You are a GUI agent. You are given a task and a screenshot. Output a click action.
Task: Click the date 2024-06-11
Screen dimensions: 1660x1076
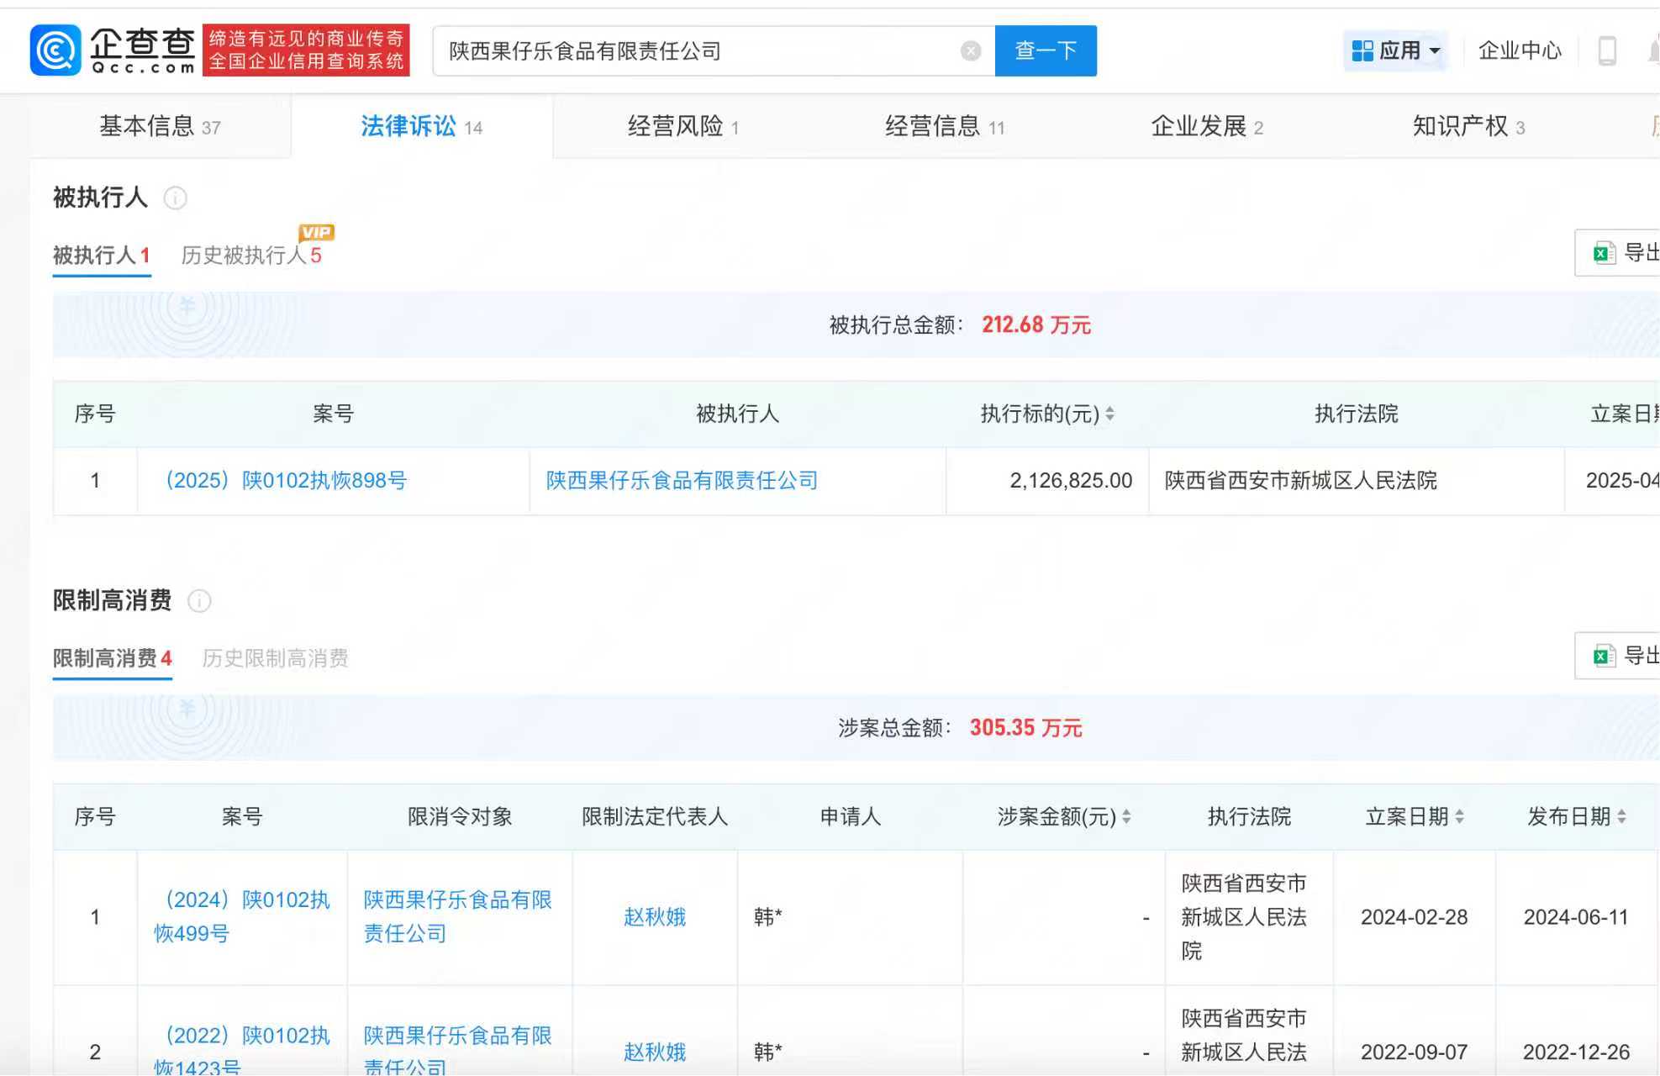click(x=1576, y=917)
